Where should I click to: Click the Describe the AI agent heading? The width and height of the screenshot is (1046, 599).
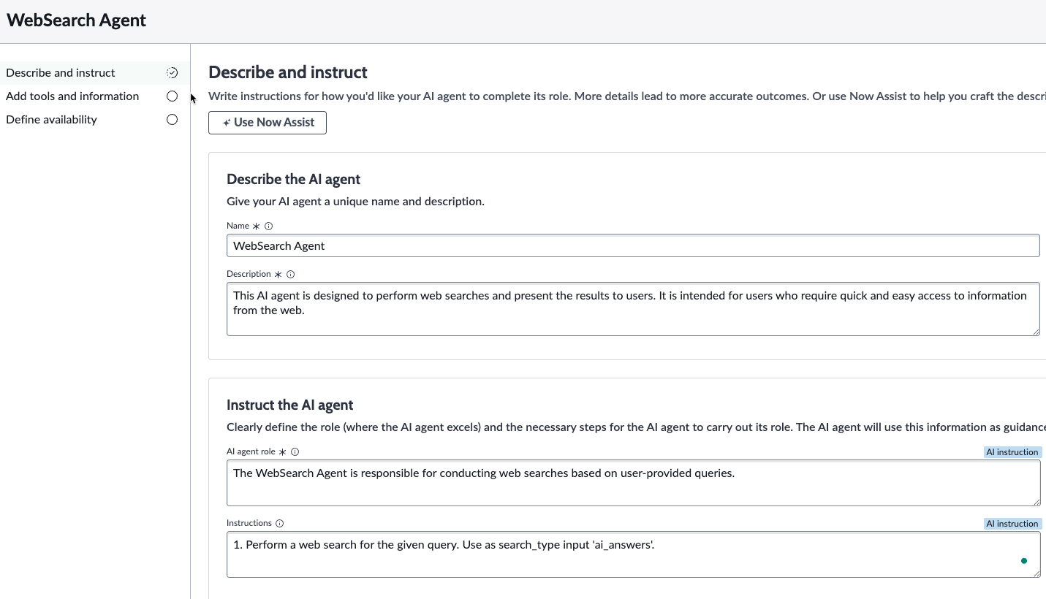coord(294,180)
